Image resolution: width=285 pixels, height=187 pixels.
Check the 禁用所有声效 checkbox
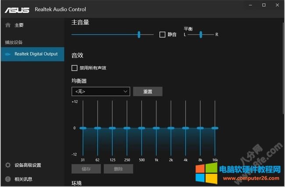[74, 68]
